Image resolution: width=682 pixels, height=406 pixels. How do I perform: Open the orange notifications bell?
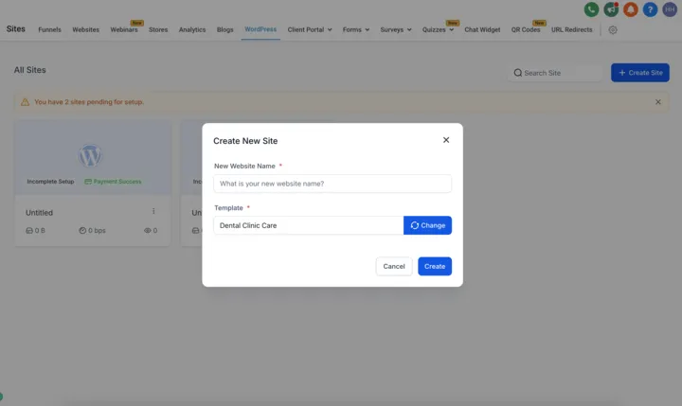pyautogui.click(x=630, y=9)
